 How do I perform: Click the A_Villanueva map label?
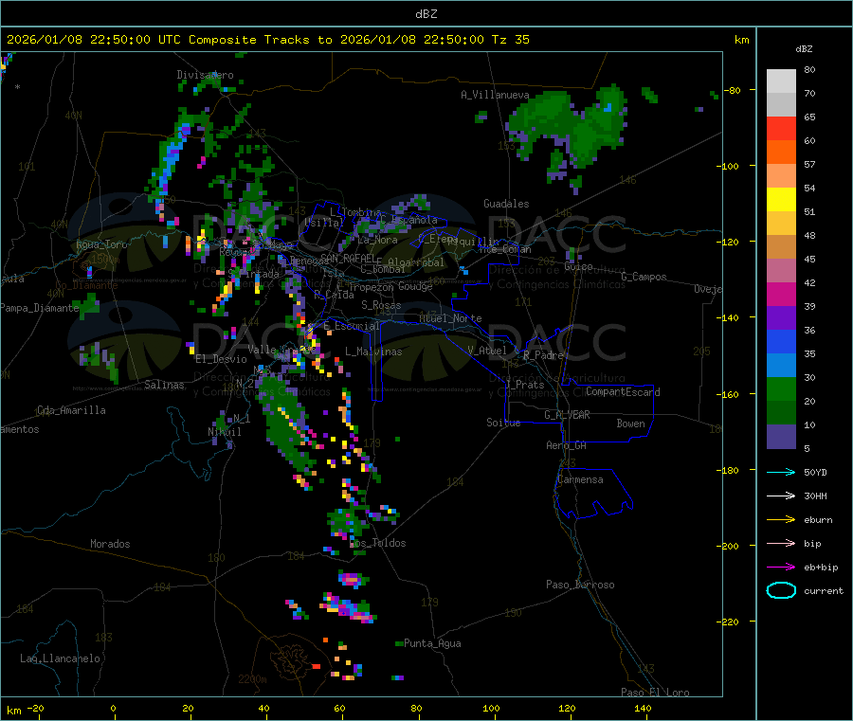(495, 95)
